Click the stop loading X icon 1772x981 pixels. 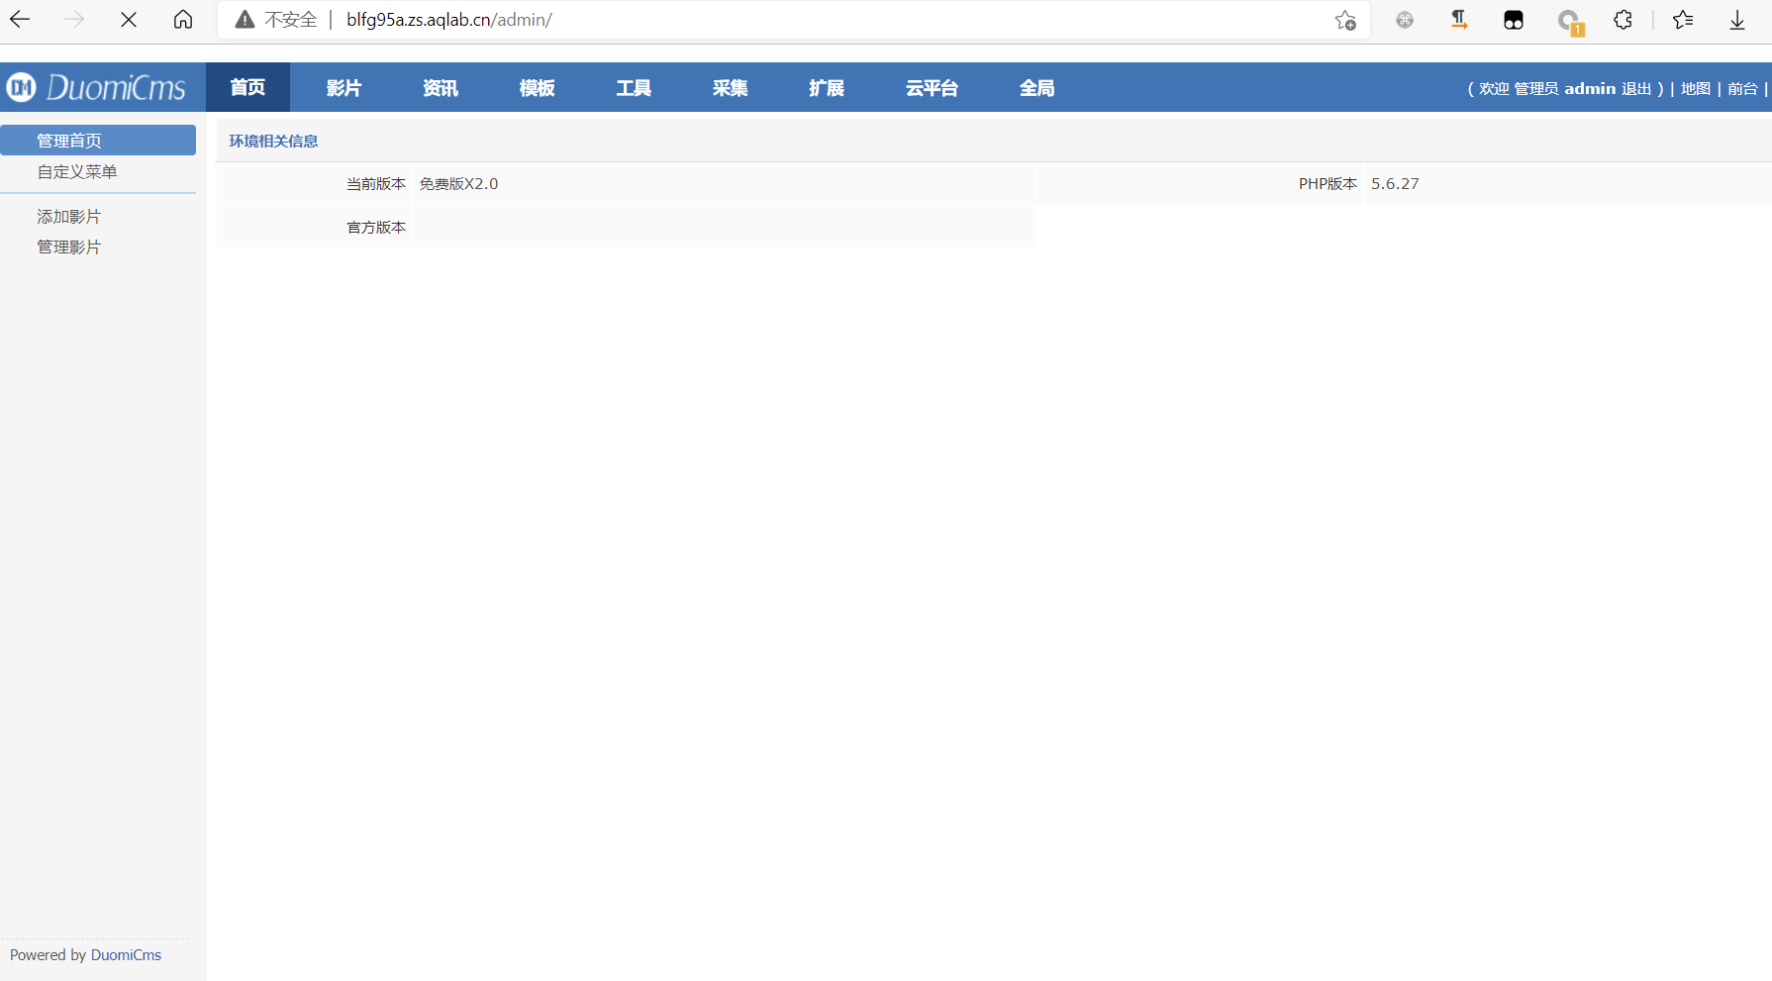coord(128,19)
